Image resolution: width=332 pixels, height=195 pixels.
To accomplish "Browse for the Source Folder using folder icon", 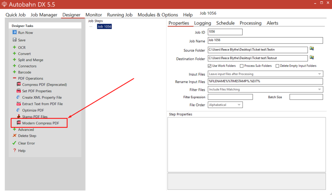I will click(312, 49).
